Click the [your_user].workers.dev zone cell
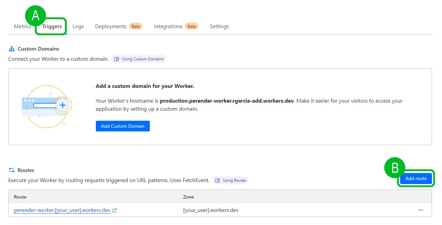The height and width of the screenshot is (225, 442). point(211,210)
